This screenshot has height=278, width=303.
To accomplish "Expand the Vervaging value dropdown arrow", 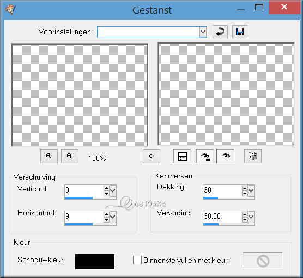I will (251, 217).
